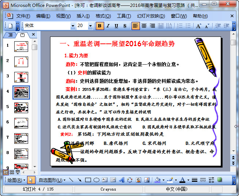Select the Line drawing tool

pos(71,180)
